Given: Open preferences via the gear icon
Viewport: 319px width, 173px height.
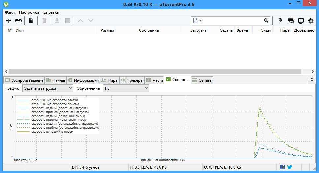Looking at the screenshot, I should pyautogui.click(x=311, y=21).
